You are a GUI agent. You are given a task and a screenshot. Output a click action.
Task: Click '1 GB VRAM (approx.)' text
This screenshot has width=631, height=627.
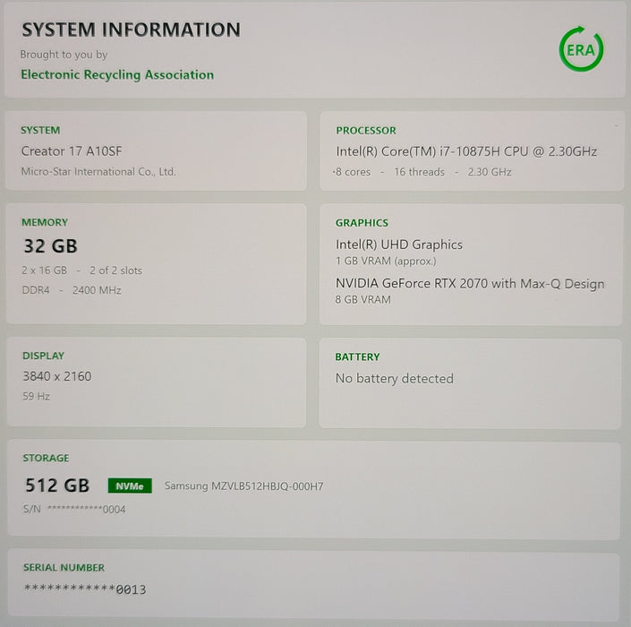click(x=386, y=261)
